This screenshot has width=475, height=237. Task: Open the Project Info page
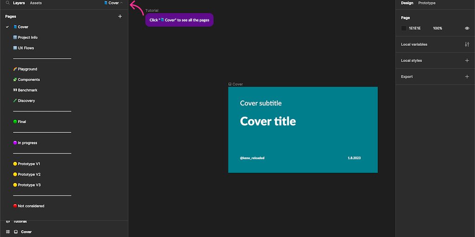click(27, 37)
